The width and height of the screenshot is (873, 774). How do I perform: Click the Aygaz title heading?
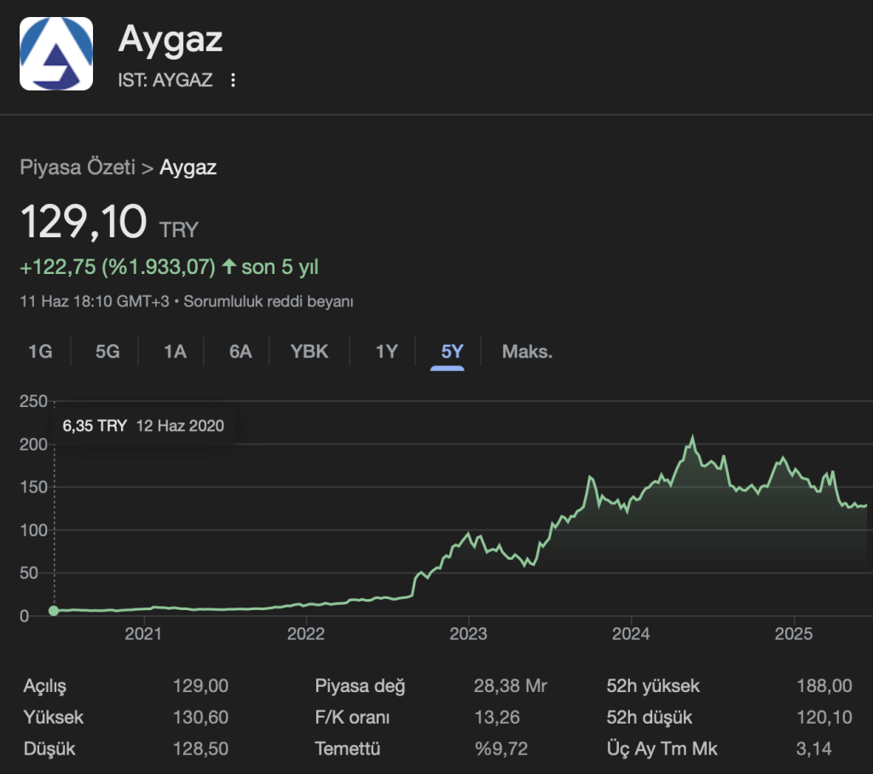(x=171, y=38)
